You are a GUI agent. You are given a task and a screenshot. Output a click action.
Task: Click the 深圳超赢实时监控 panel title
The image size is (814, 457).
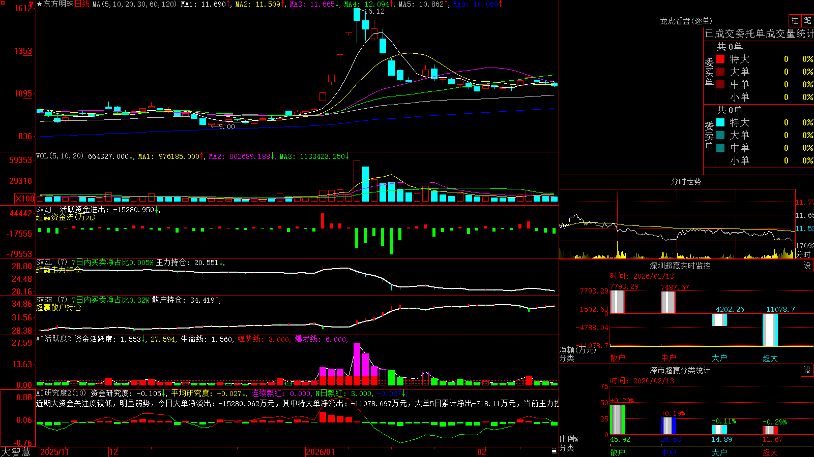click(680, 266)
